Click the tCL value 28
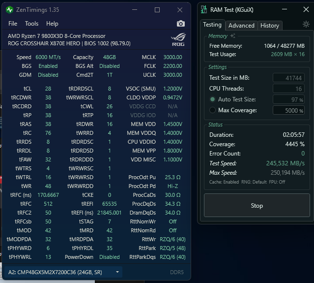This screenshot has height=283, width=314. [x=48, y=89]
